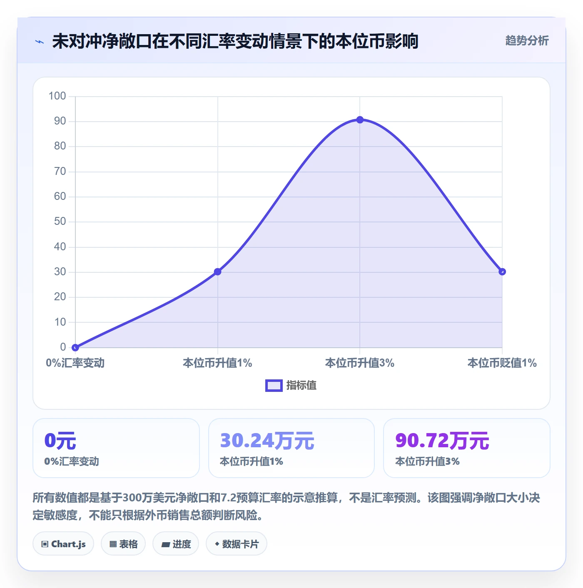Click the chart title 未对冲净敞口在不同汇率变动情景下的本位币影响
This screenshot has width=583, height=588.
235,42
